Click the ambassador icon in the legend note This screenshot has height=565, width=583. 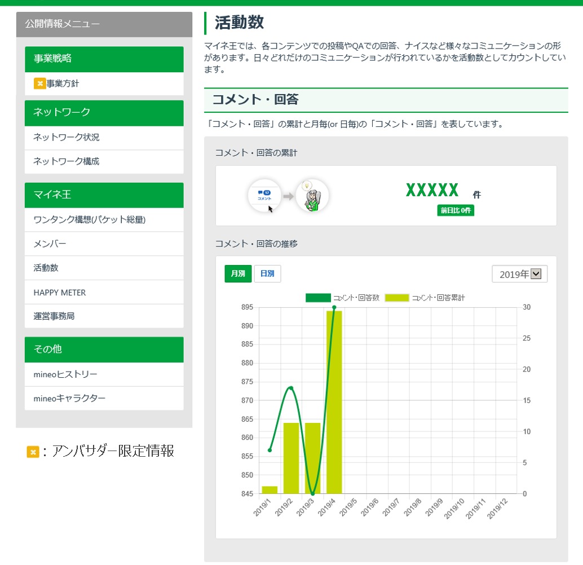[33, 452]
